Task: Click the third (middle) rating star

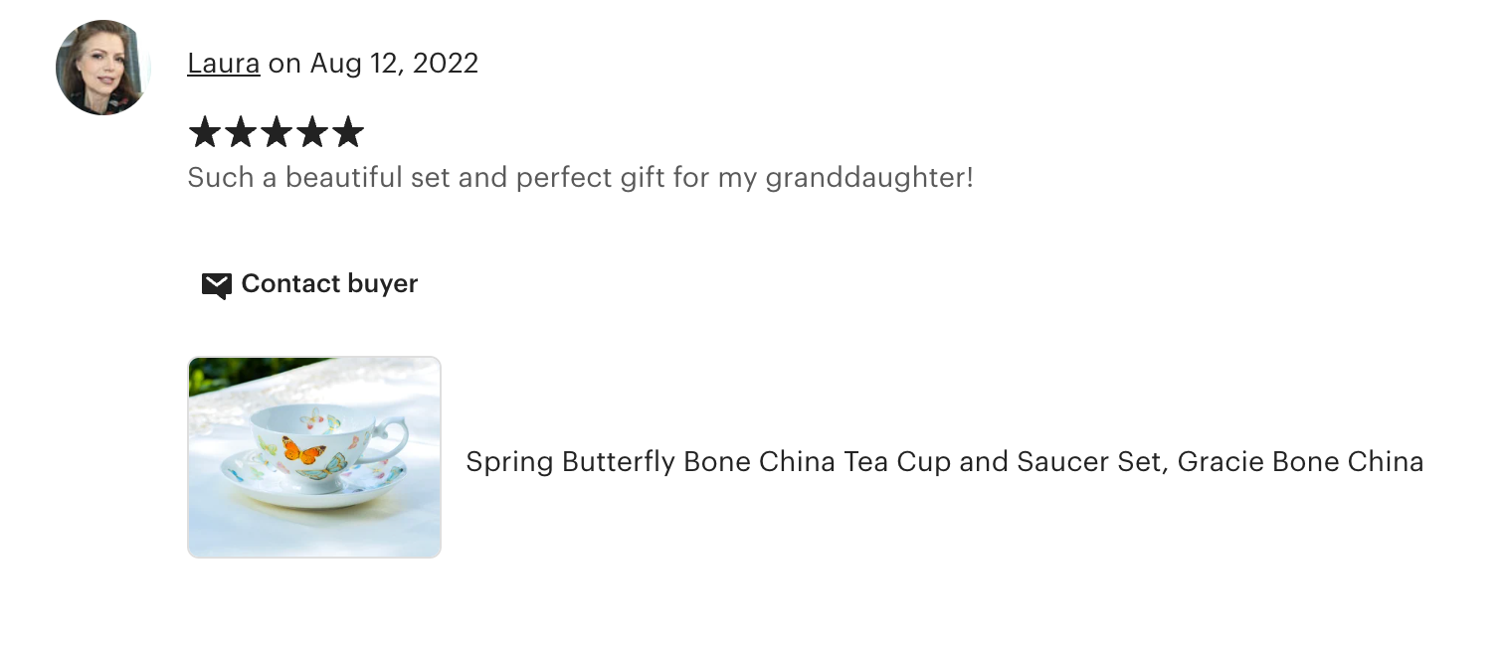Action: 276,132
